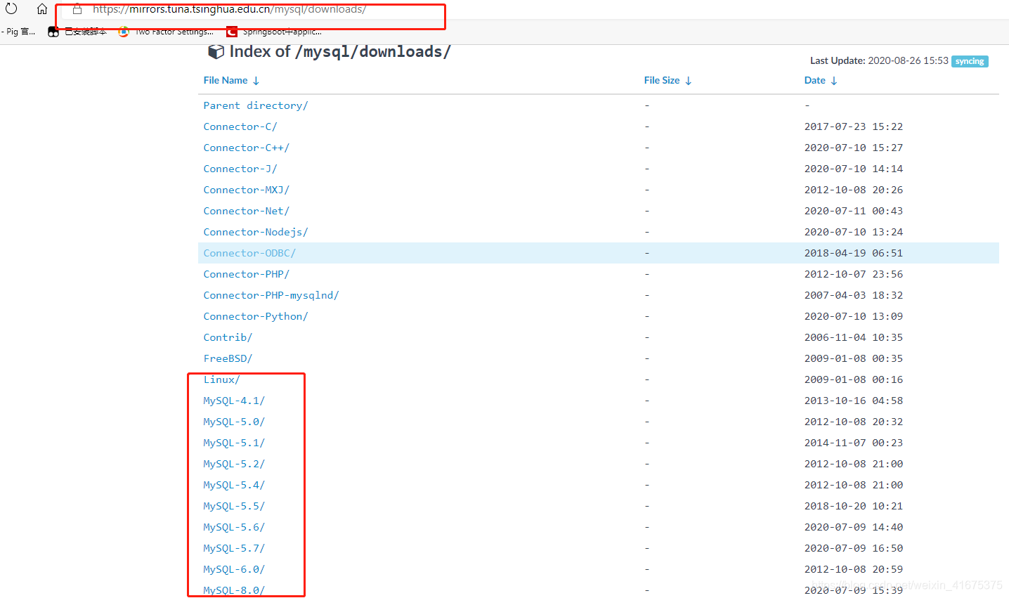Open the Connector-MXJ/ folder

click(247, 190)
